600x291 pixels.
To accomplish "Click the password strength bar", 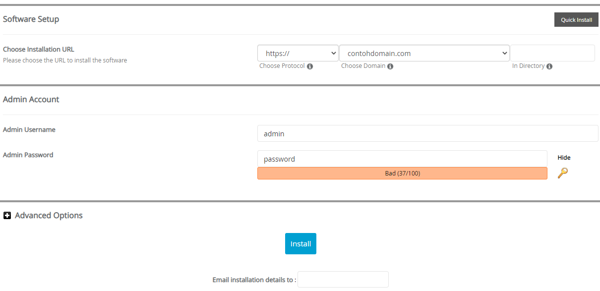I will tap(402, 174).
